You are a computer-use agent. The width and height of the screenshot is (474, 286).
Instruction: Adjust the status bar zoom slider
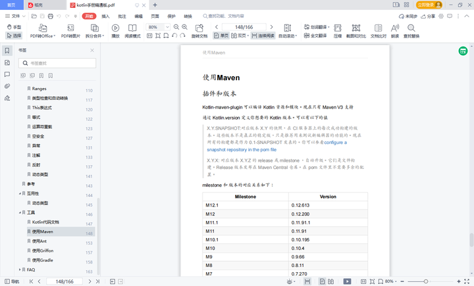click(x=426, y=281)
